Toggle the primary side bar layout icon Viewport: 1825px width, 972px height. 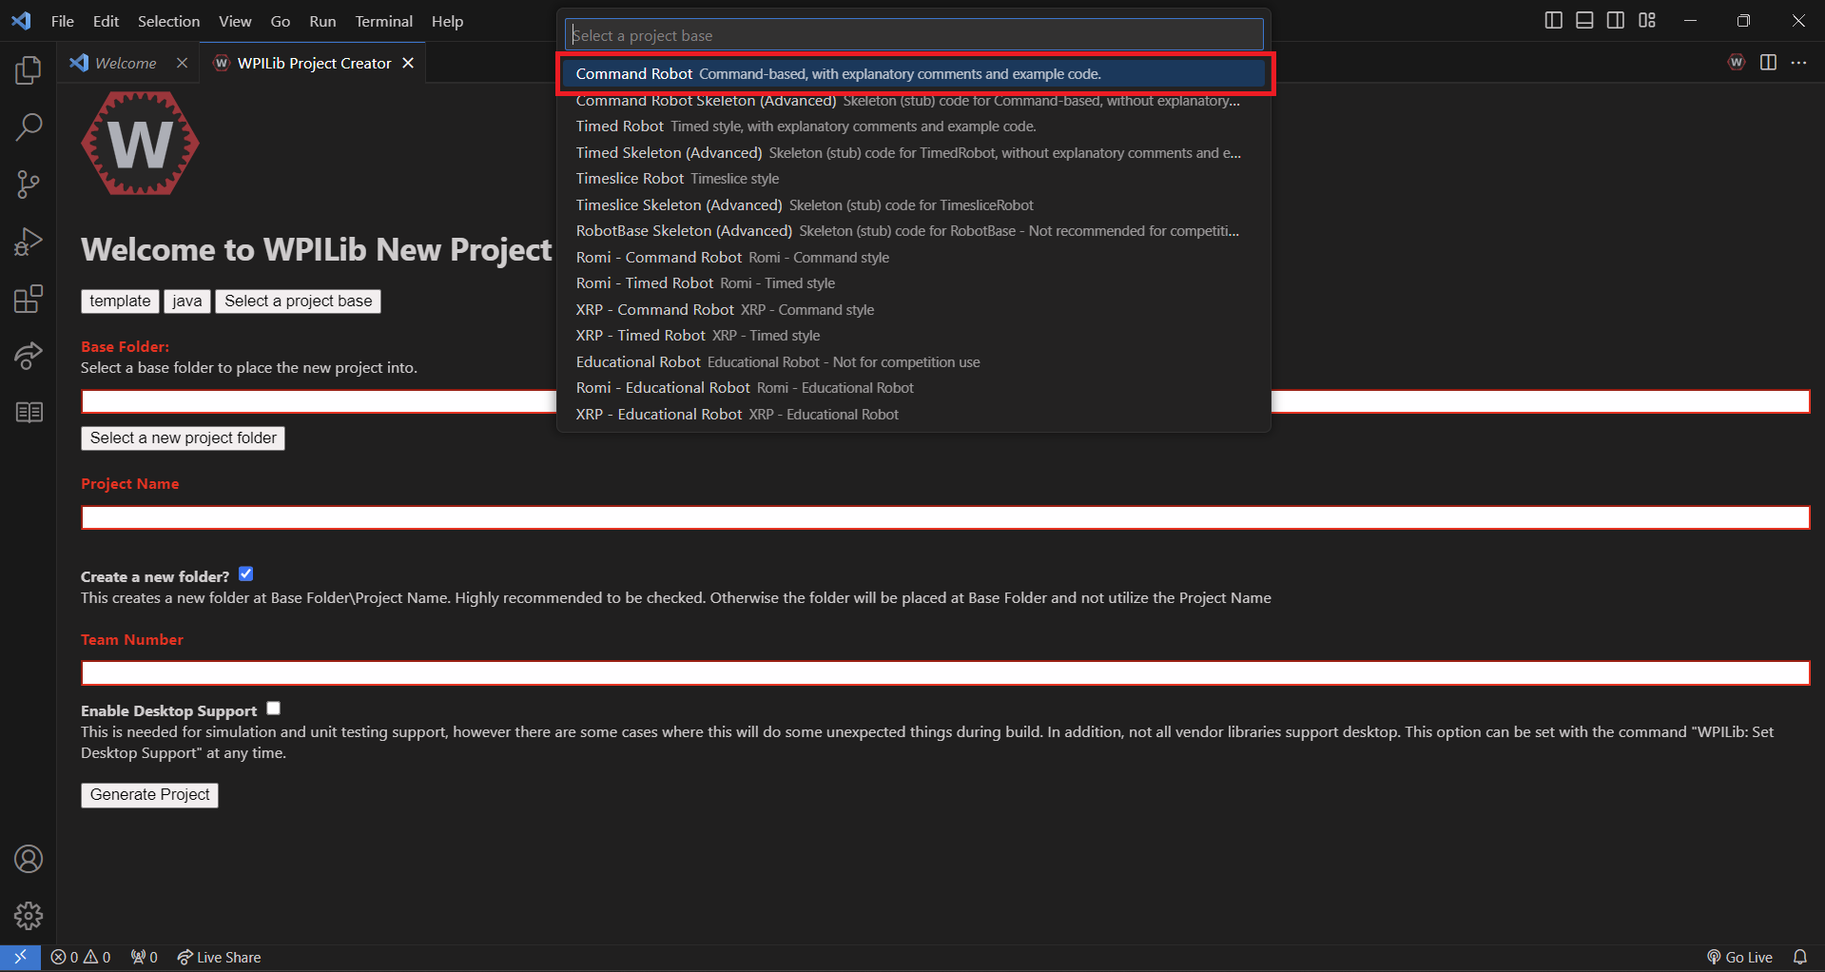point(1553,20)
